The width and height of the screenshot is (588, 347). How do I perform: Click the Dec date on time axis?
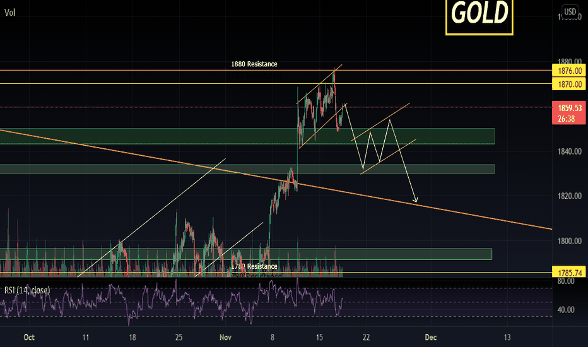click(431, 338)
